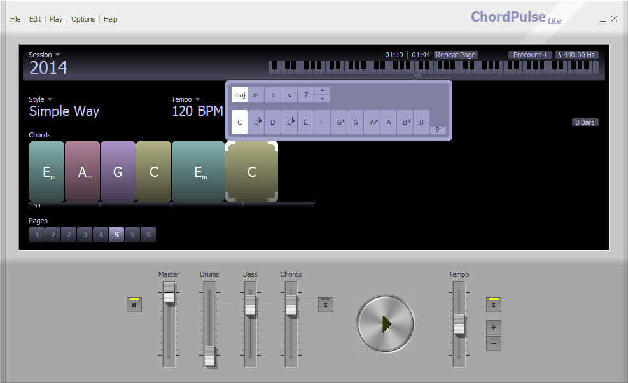Select the Am chord block
This screenshot has height=383, width=628.
point(82,172)
